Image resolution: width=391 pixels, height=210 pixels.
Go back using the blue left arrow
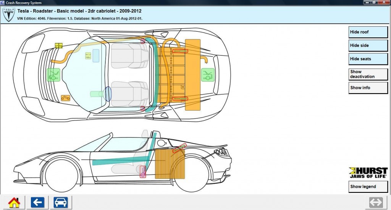coord(37,202)
